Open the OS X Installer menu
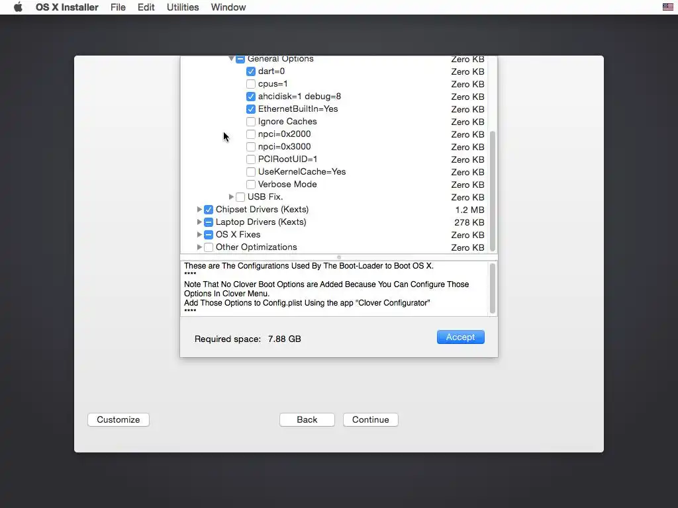 (67, 7)
